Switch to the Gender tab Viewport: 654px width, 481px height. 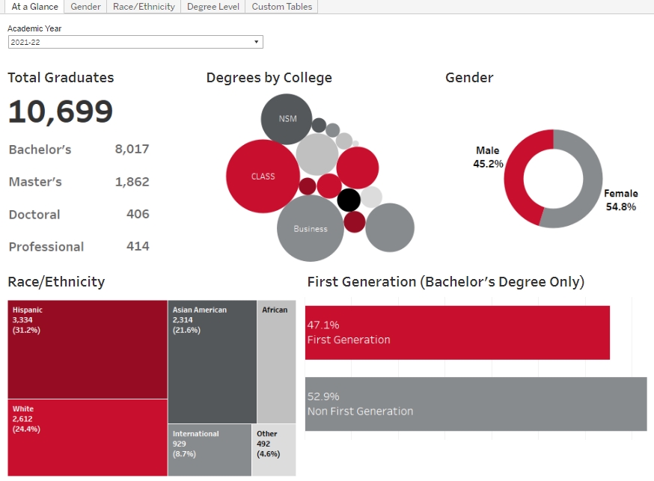coord(85,7)
